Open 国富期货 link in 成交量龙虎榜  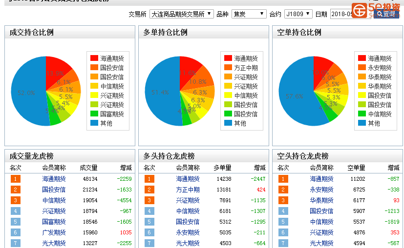54,222
